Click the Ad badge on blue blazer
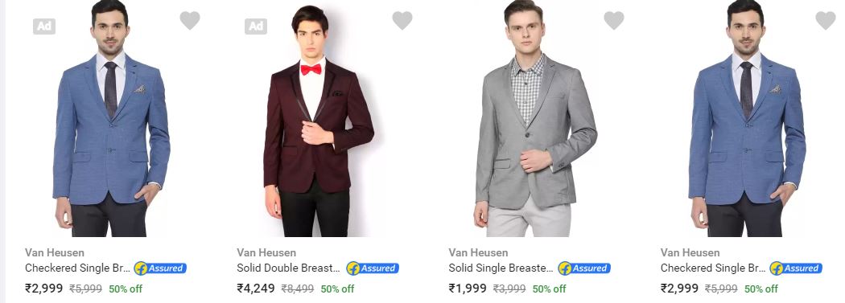 tap(44, 27)
